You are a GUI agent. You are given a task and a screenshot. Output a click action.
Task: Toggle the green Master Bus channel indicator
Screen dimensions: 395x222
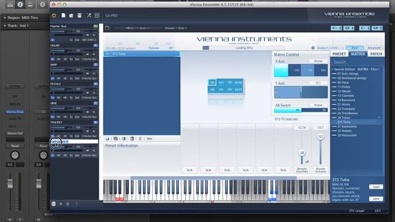(96, 26)
